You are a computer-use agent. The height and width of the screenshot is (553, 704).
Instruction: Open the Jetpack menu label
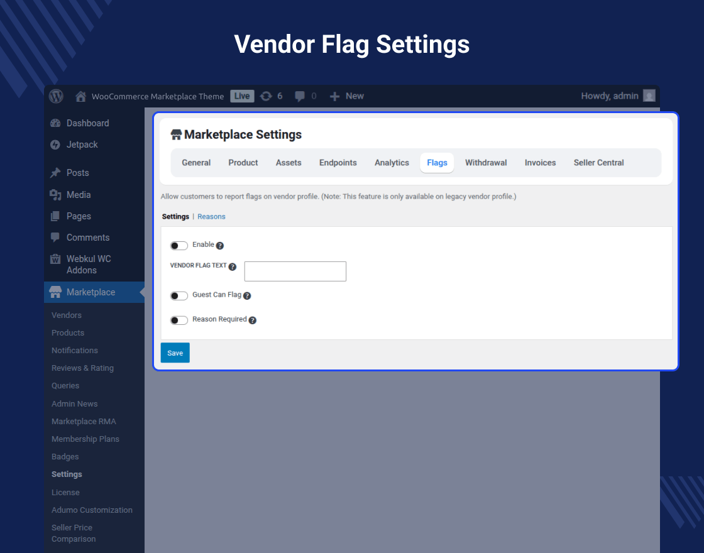tap(82, 145)
